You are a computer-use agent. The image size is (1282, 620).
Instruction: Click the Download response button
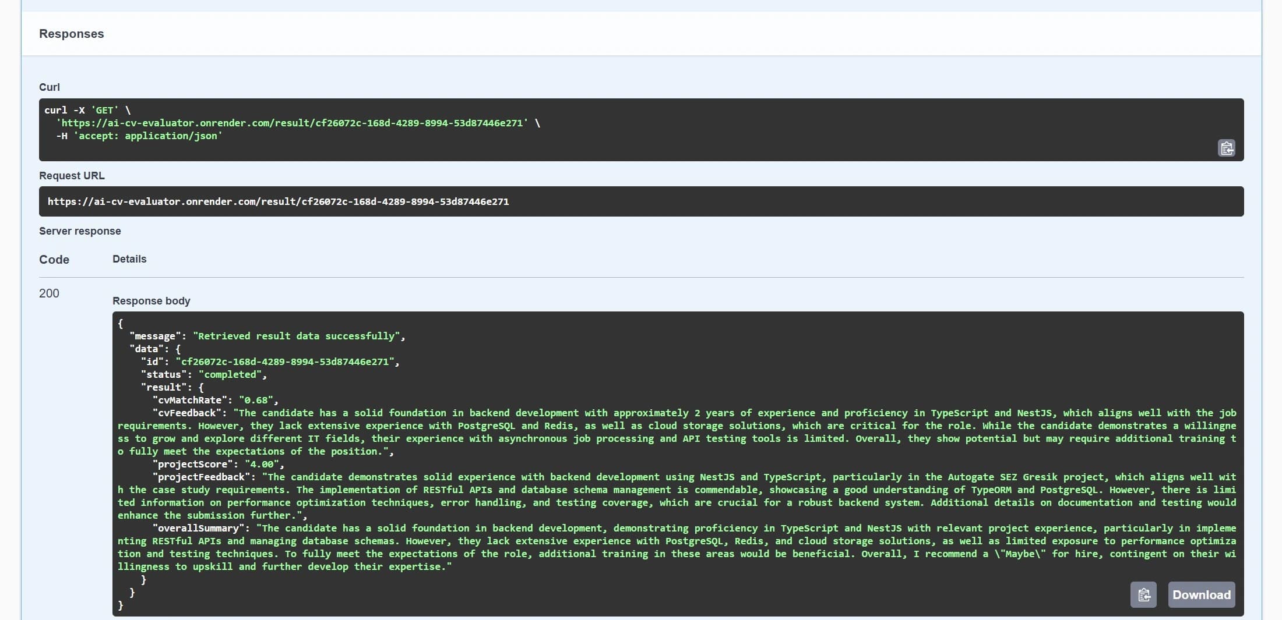(x=1202, y=594)
